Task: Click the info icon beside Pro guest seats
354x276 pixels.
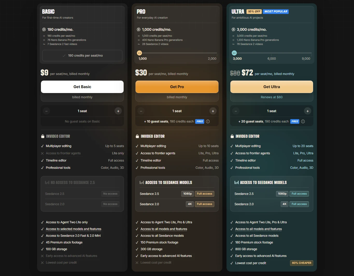Action: tap(208, 121)
